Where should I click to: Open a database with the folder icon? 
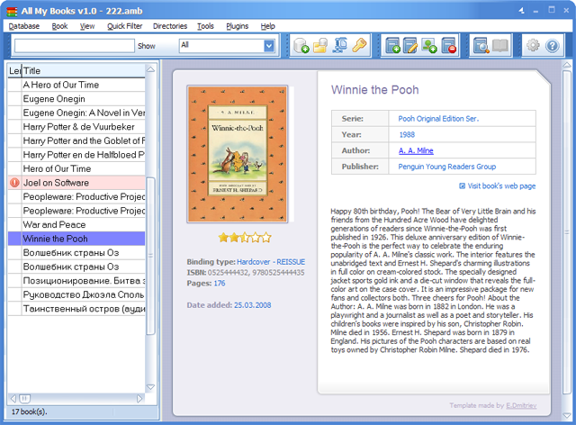(x=320, y=45)
